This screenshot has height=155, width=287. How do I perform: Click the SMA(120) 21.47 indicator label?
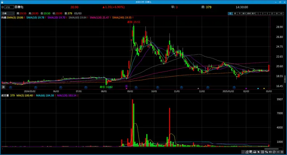[100, 17]
